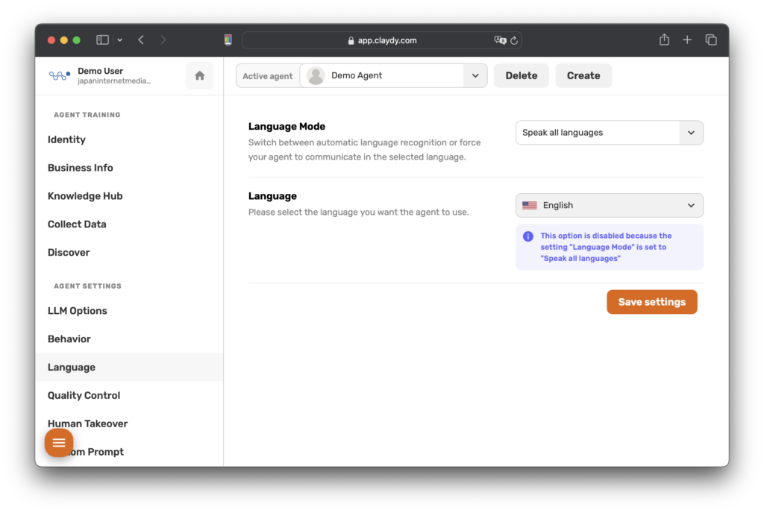Go back with Safari back arrow

coord(141,40)
